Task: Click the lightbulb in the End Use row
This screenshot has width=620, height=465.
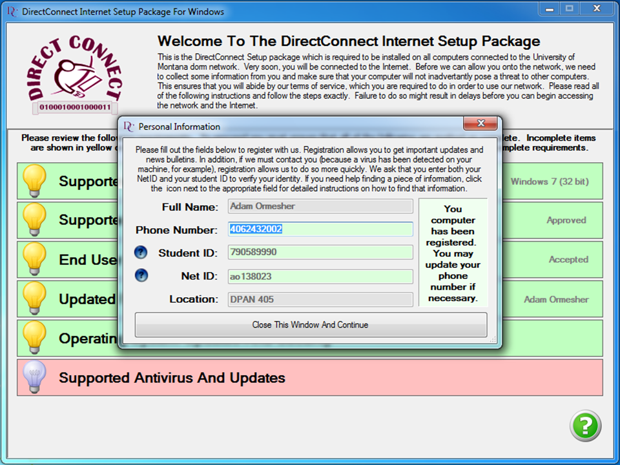Action: tap(34, 259)
